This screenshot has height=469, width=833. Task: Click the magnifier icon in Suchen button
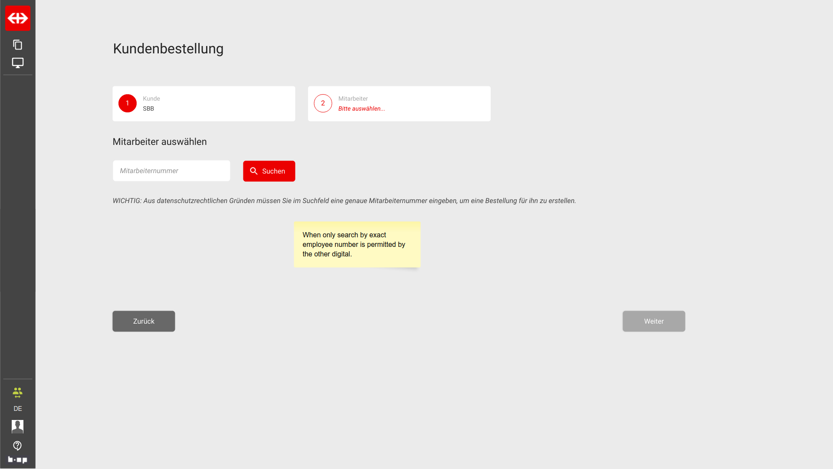254,171
